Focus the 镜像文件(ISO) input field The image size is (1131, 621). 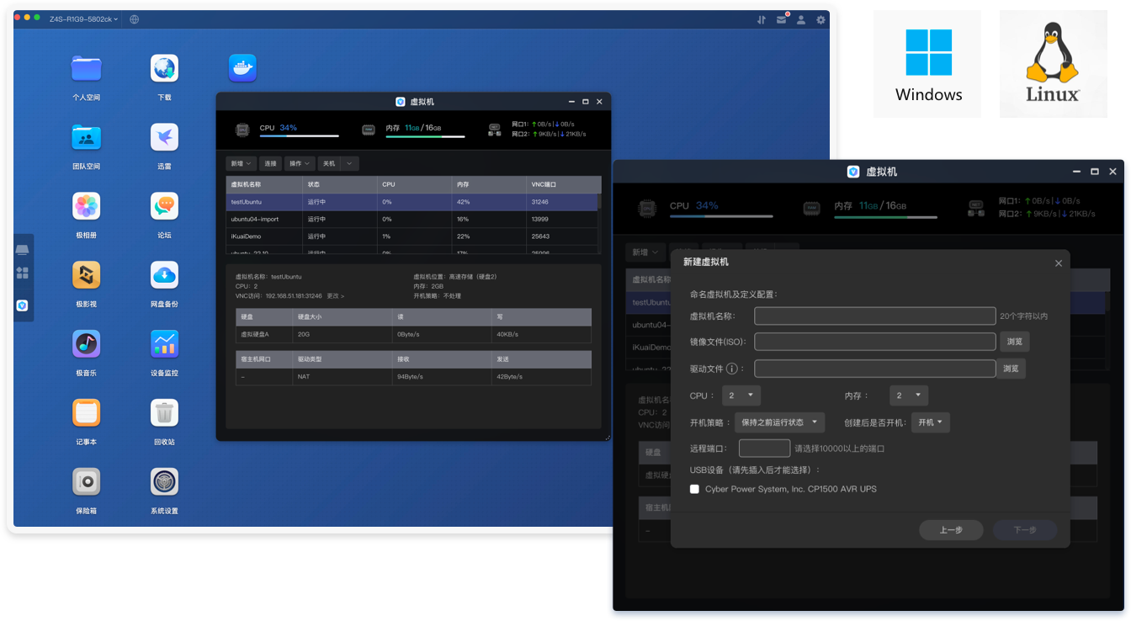(x=875, y=342)
